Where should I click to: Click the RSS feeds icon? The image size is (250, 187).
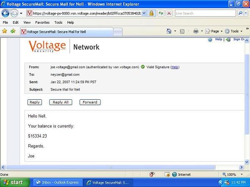point(182,31)
